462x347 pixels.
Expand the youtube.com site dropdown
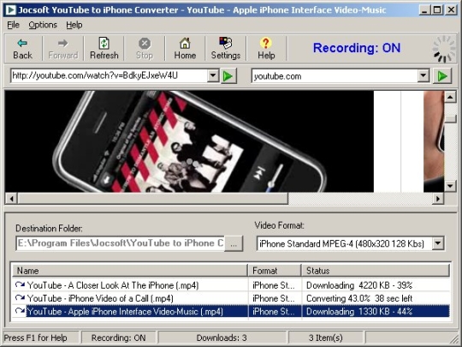pyautogui.click(x=423, y=76)
